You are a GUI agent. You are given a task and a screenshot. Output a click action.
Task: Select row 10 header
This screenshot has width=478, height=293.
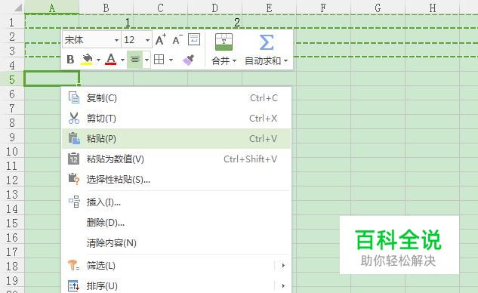[12, 151]
